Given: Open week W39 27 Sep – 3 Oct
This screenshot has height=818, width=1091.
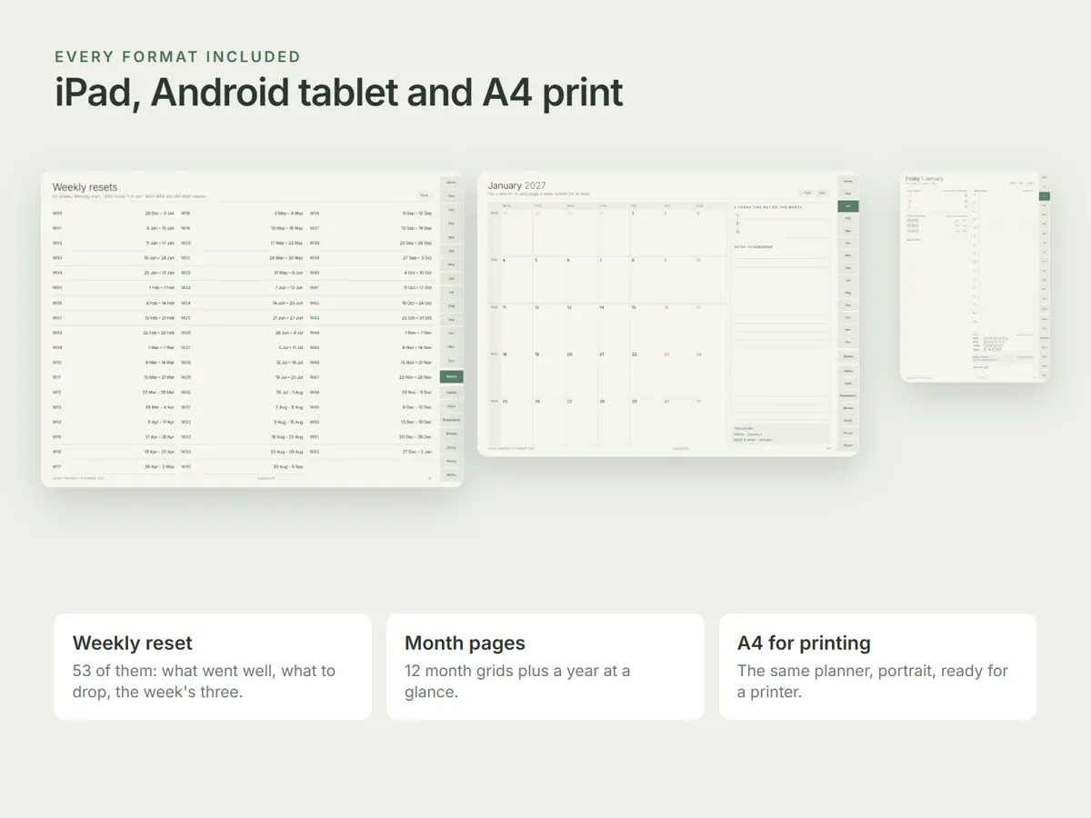Looking at the screenshot, I should [371, 258].
